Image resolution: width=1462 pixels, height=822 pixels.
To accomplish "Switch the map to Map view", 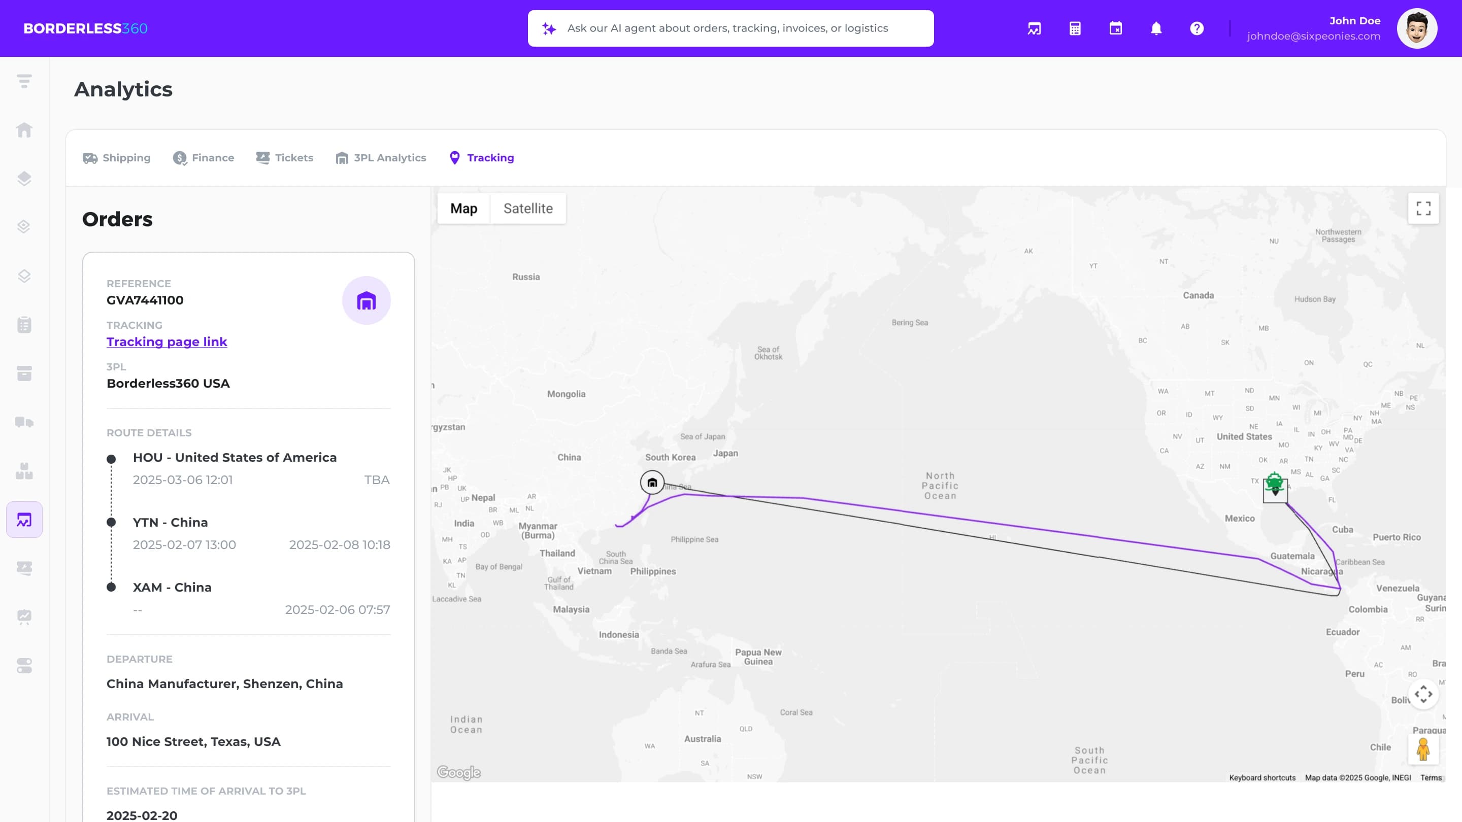I will (x=463, y=208).
